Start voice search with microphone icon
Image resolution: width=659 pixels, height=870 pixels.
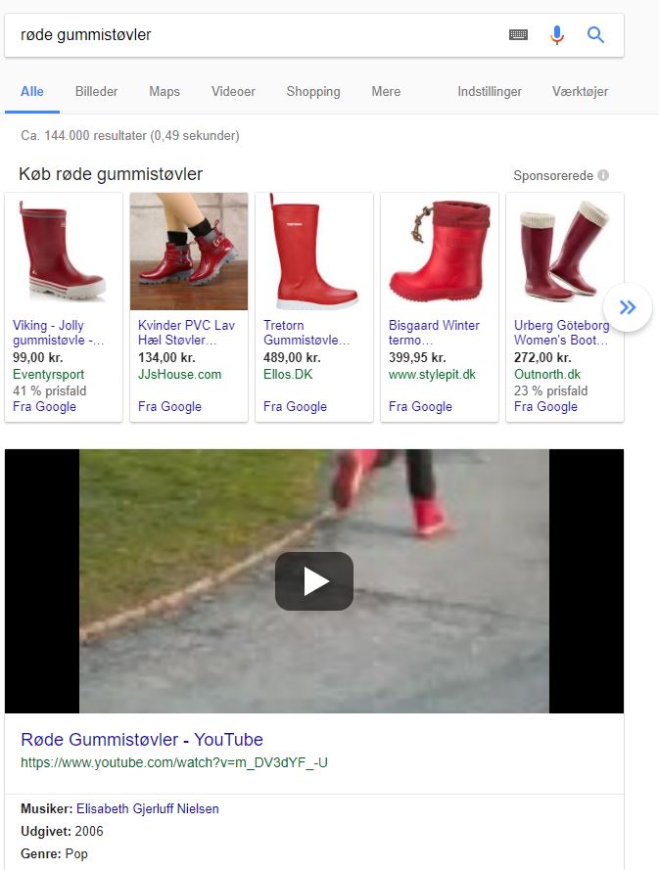click(557, 35)
